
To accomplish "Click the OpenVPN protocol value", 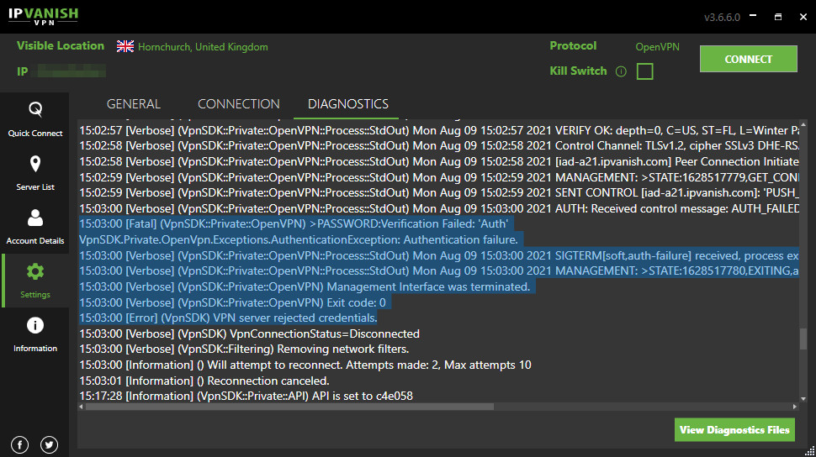I will coord(657,47).
